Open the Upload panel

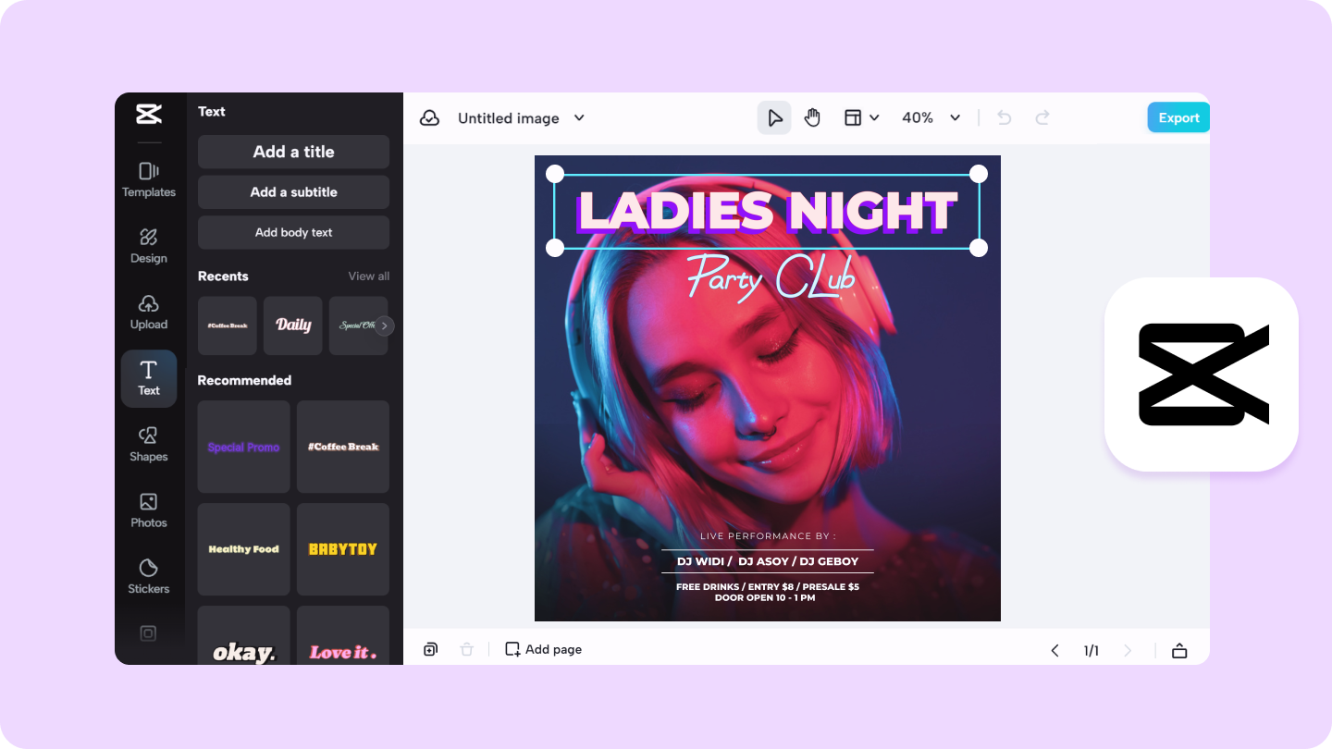tap(149, 313)
